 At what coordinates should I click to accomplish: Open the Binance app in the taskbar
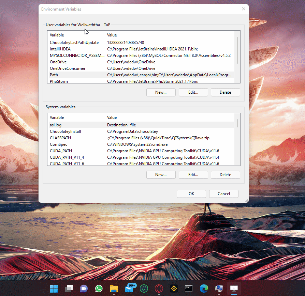[174, 289]
